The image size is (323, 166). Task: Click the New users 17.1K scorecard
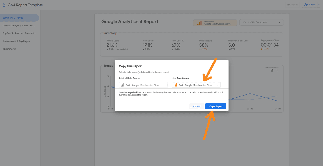click(148, 45)
